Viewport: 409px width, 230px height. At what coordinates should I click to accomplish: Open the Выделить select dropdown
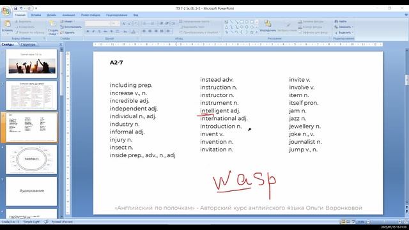[x=344, y=33]
